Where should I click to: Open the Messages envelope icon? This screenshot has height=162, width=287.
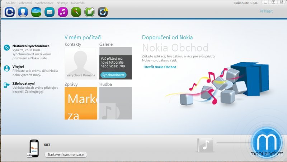pos(50,12)
